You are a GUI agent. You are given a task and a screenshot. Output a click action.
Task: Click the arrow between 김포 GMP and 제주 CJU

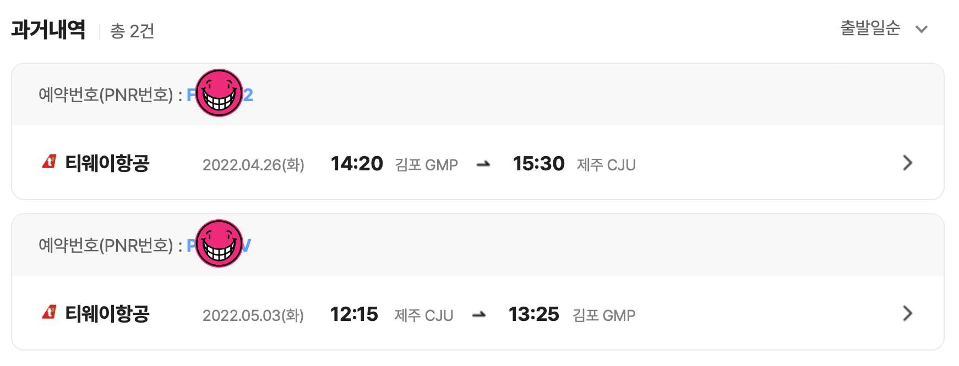[x=483, y=164]
